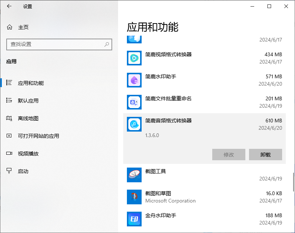Viewport: 295px width, 233px height.
Task: Open 启动 settings page
Action: coord(23,171)
